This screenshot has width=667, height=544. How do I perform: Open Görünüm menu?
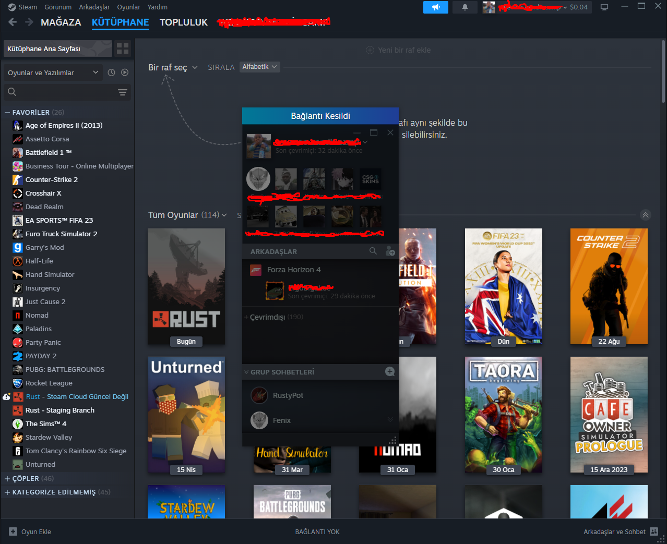58,7
